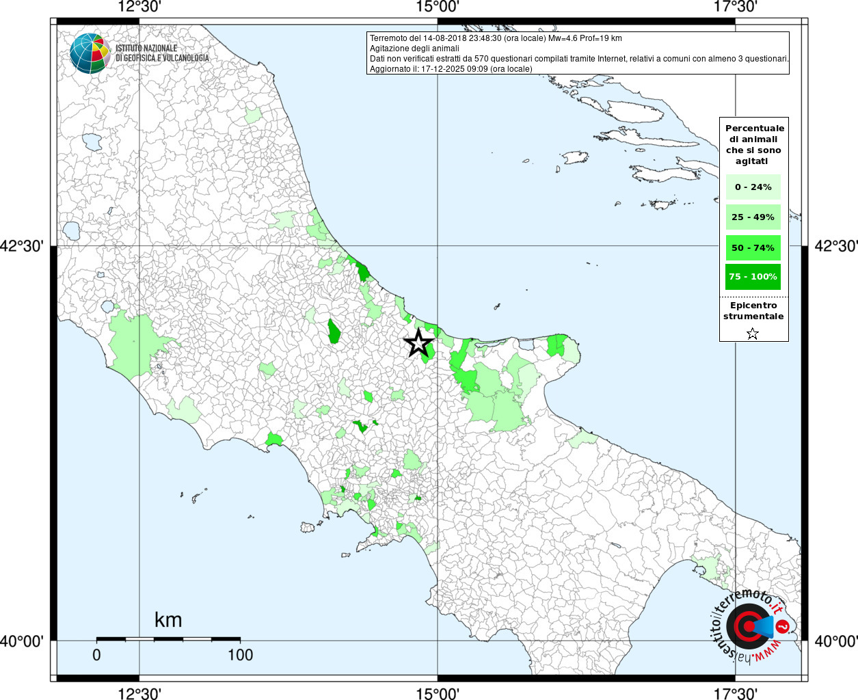858x700 pixels.
Task: Click the right 40°00' latitude label
Action: 835,641
